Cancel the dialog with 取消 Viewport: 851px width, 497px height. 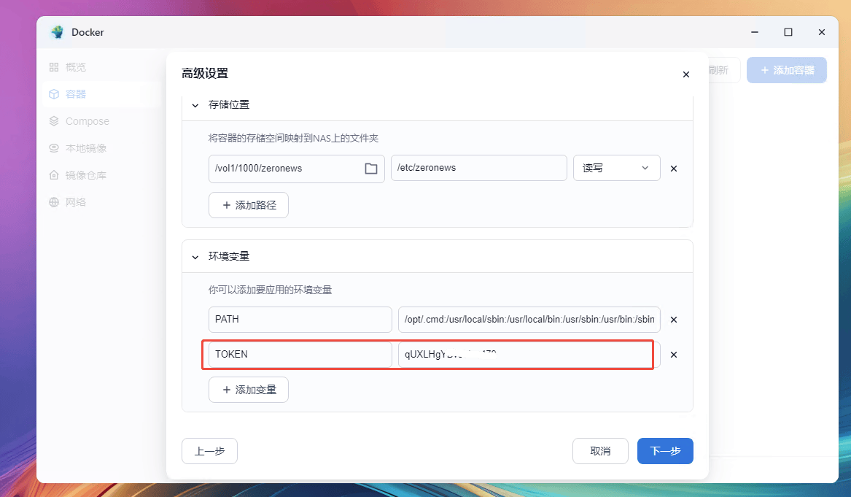click(600, 451)
